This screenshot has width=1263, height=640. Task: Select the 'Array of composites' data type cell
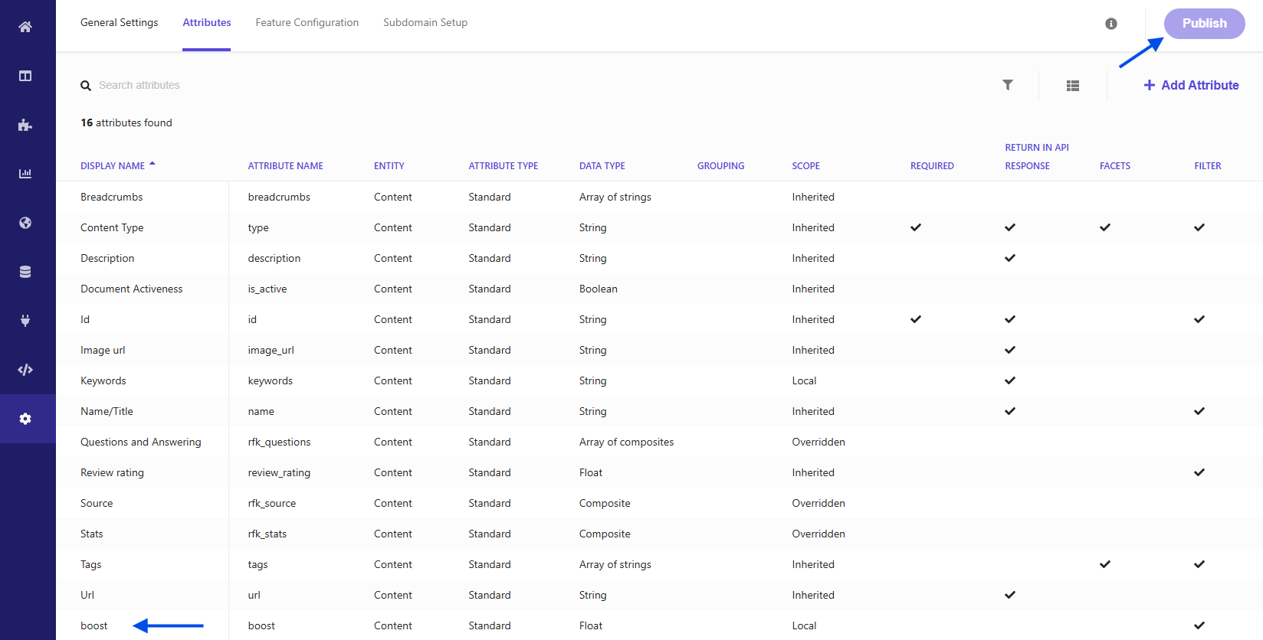[x=627, y=442]
